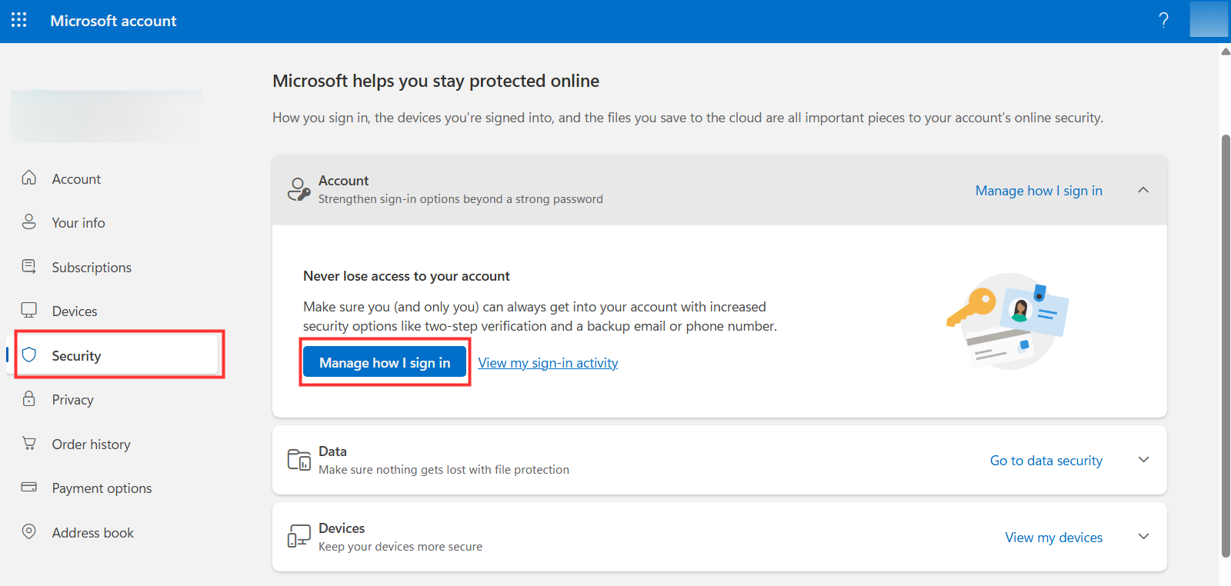Click the Address book location icon

point(29,531)
